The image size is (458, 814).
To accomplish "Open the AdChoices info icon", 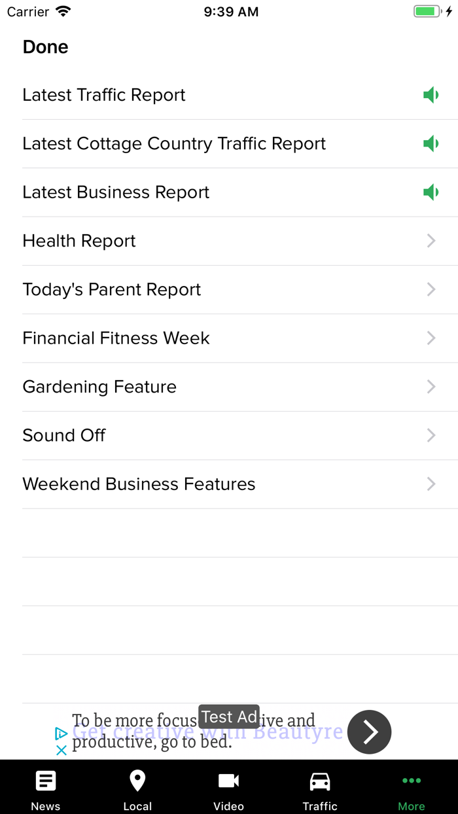I will pyautogui.click(x=62, y=734).
